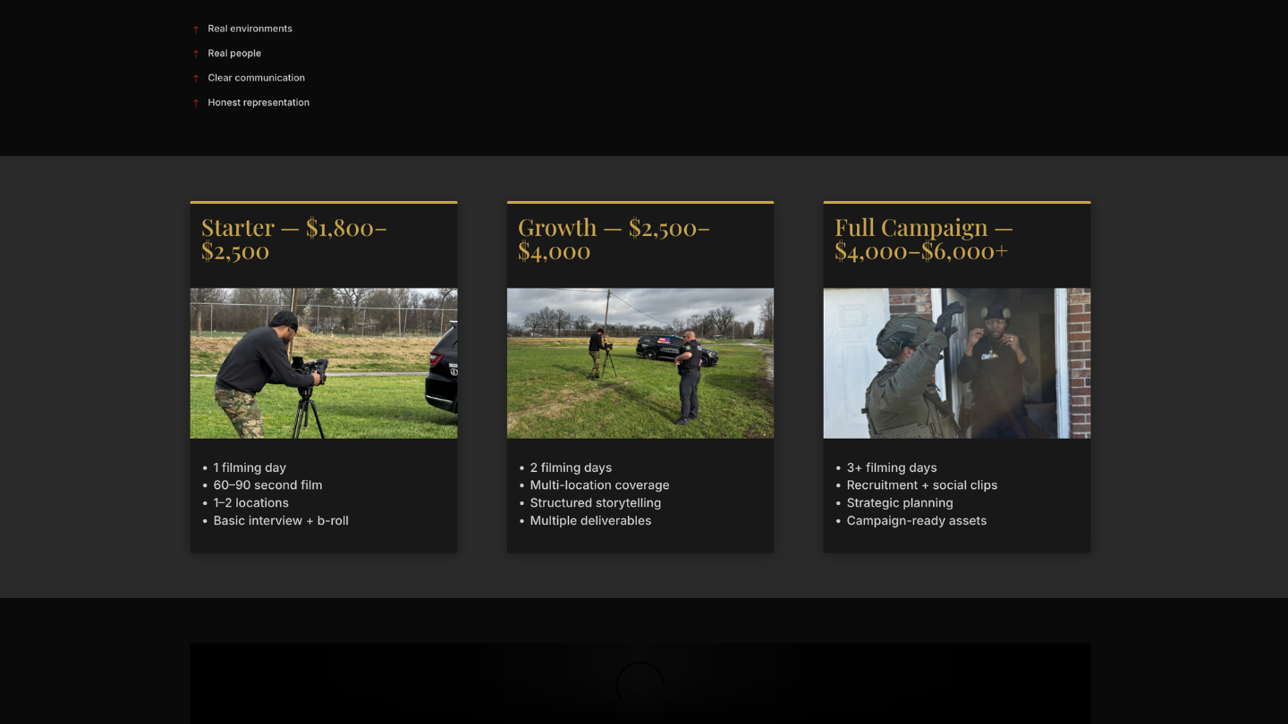Click "2 filming days" in Growth card

pos(571,467)
